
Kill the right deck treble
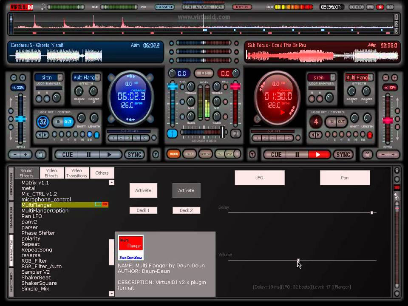coord(225,87)
